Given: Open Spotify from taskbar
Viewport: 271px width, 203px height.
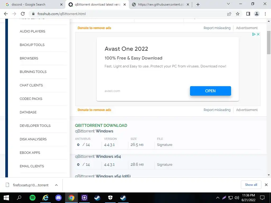Looking at the screenshot, I should click(33, 198).
